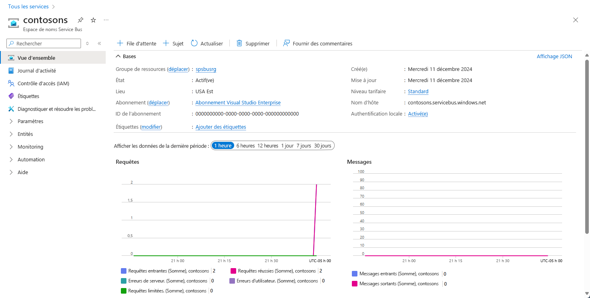Click the Sujet toolbar button
This screenshot has height=298, width=590.
[x=174, y=43]
